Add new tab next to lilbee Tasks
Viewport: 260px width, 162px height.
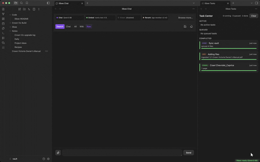(x=233, y=3)
